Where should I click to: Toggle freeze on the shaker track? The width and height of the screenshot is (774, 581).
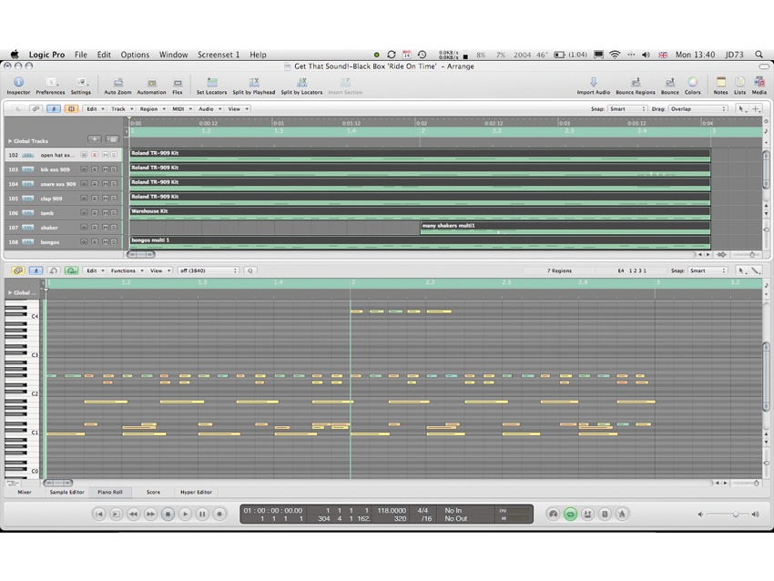coord(84,228)
